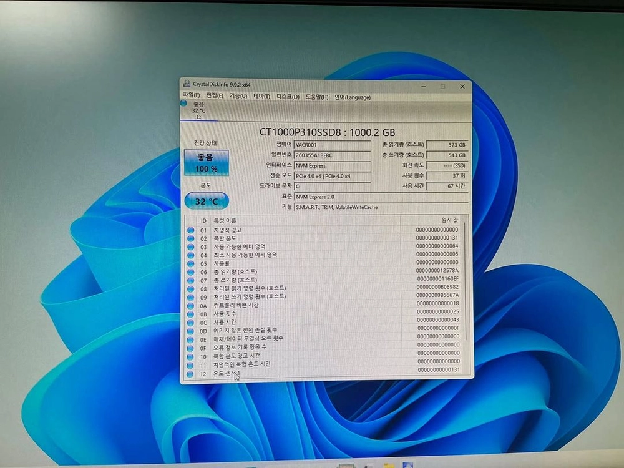Click status circle for 09 처리된 쓰기 명령 횟수
The image size is (624, 468).
click(x=190, y=297)
